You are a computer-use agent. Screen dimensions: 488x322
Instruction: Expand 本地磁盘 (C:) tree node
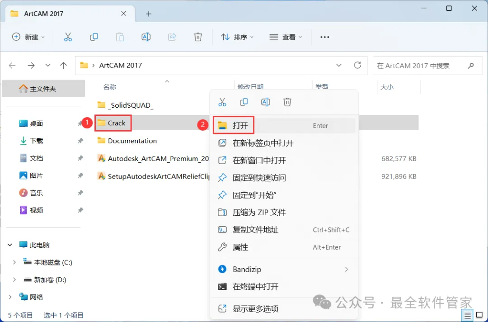point(14,262)
